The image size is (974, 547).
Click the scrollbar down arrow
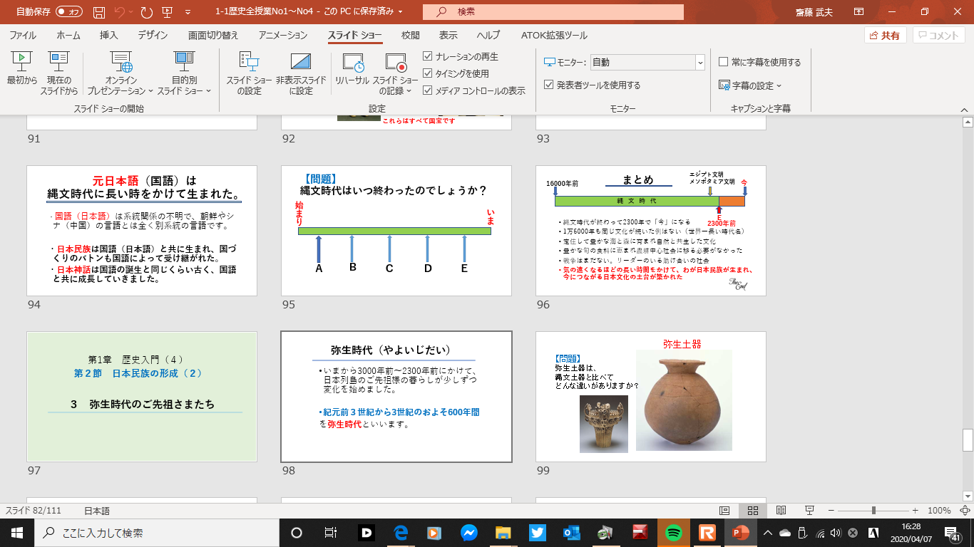click(968, 495)
